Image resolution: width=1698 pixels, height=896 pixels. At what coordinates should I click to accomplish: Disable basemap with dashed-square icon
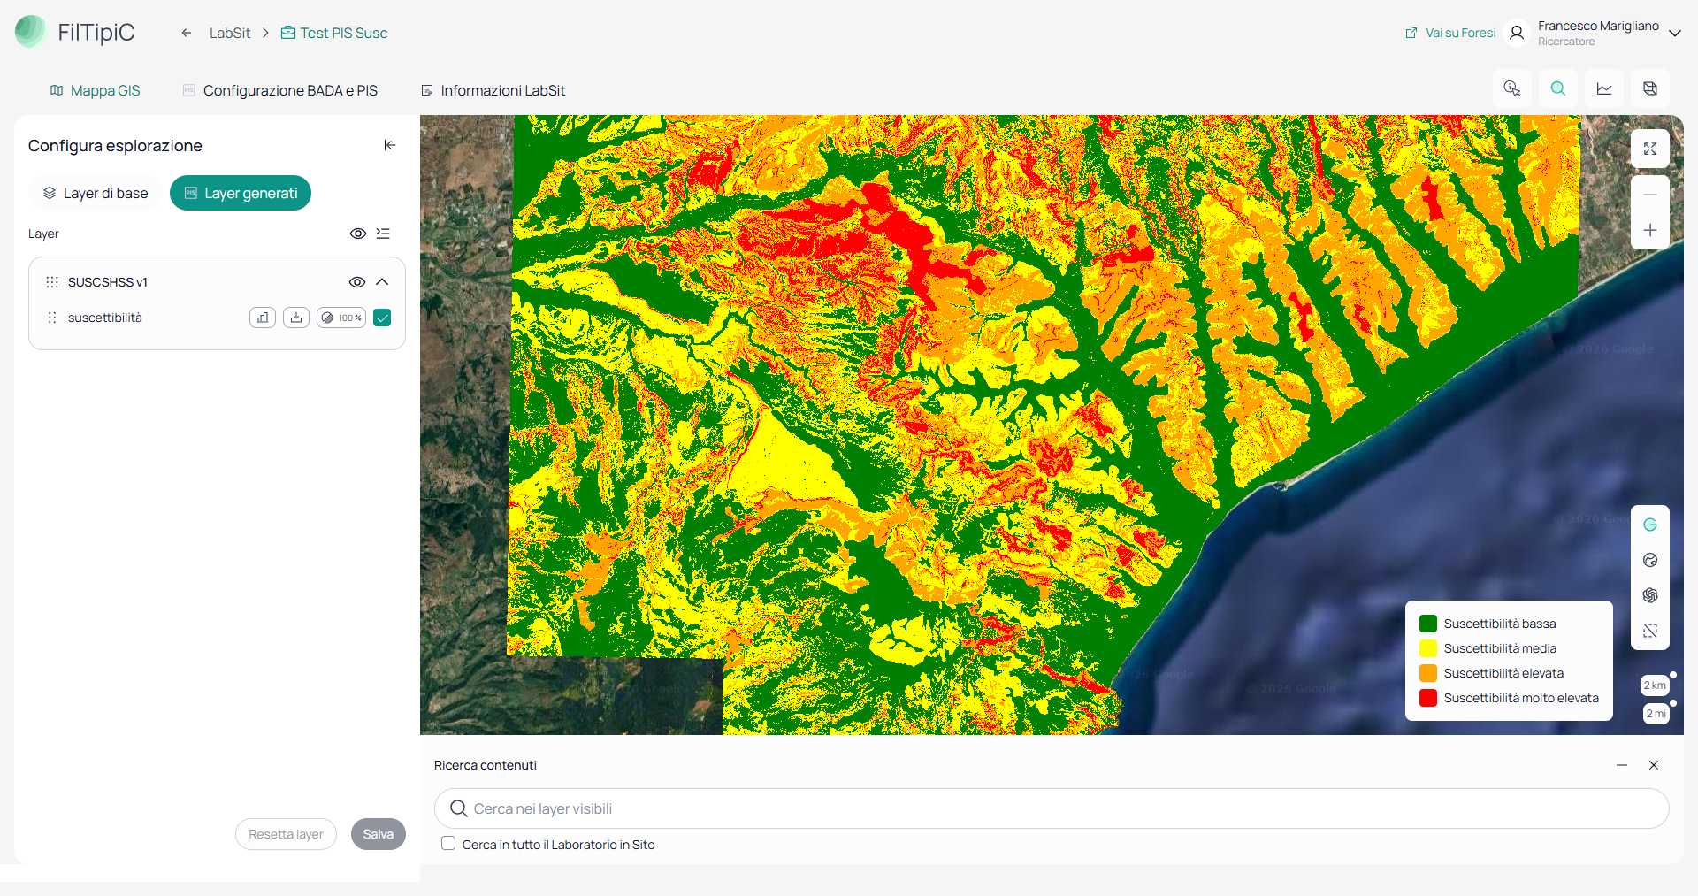1650,631
